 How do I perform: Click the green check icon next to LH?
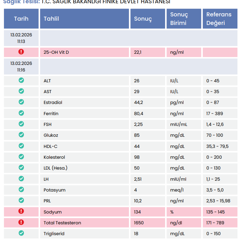click(x=21, y=178)
